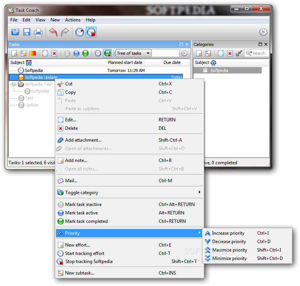Choose Maximize priority
This screenshot has height=286, width=300.
pyautogui.click(x=247, y=250)
